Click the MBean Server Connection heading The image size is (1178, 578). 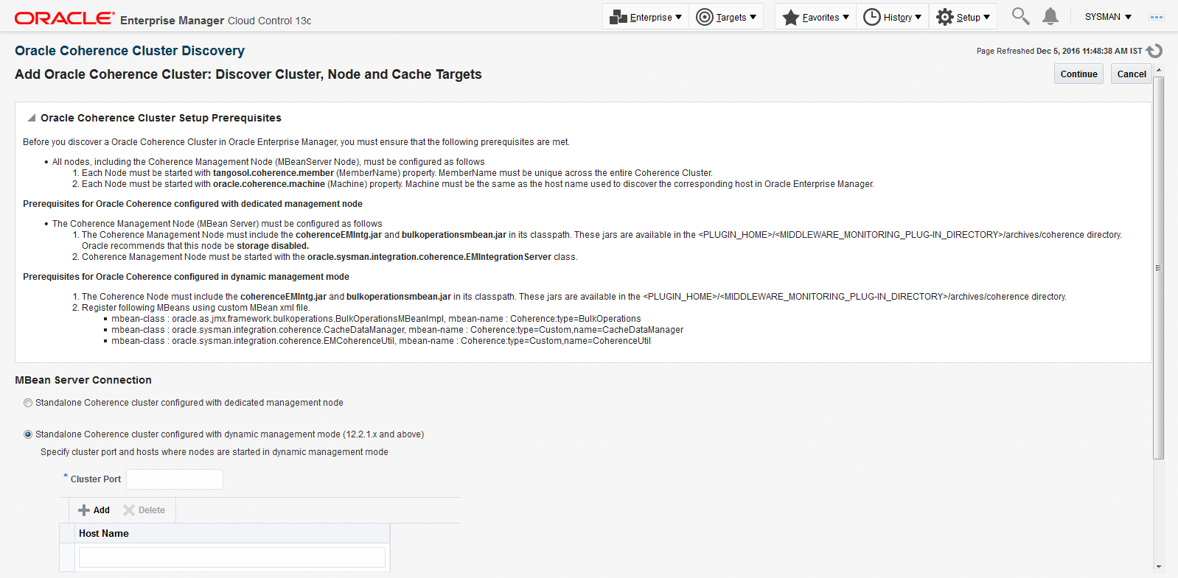83,380
